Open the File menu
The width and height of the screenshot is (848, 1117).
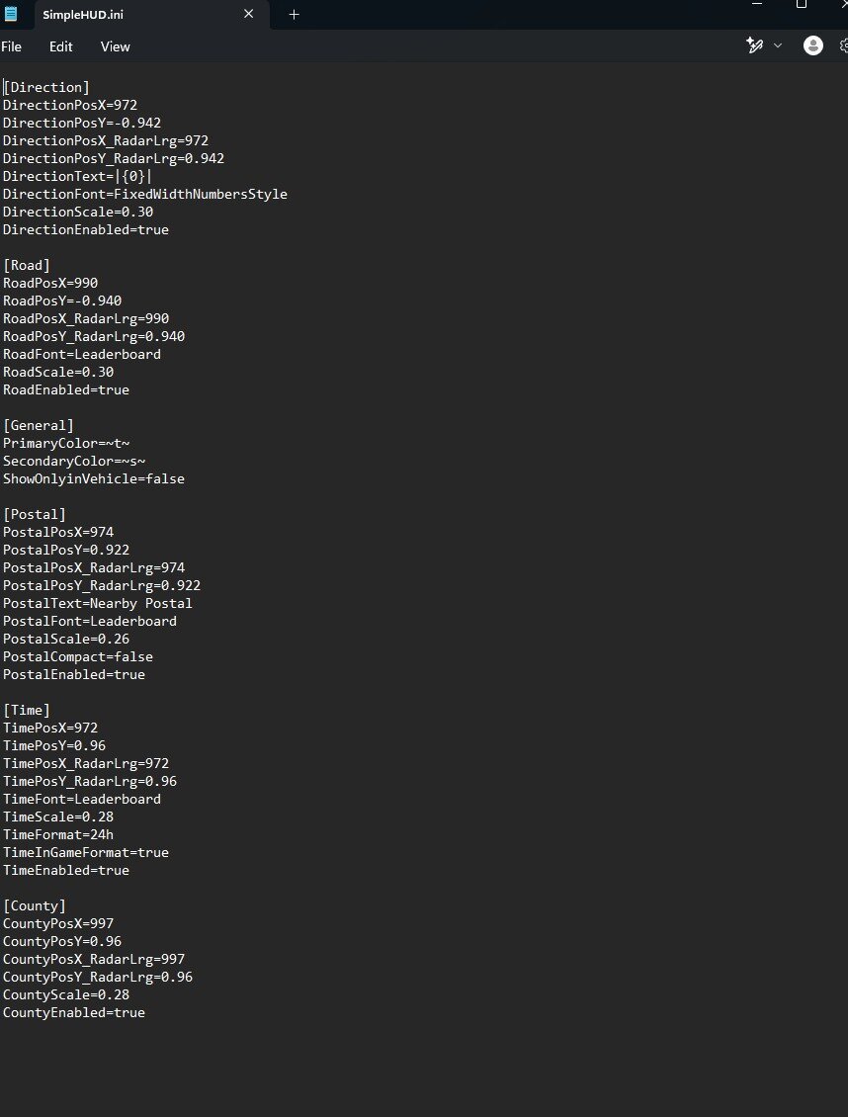[x=12, y=46]
